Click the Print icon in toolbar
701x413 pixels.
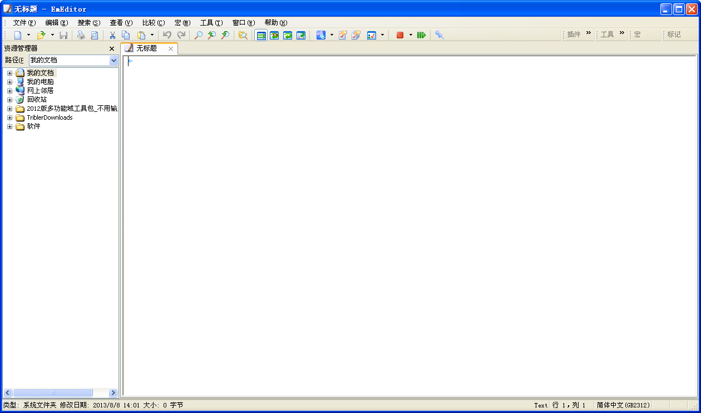click(81, 35)
